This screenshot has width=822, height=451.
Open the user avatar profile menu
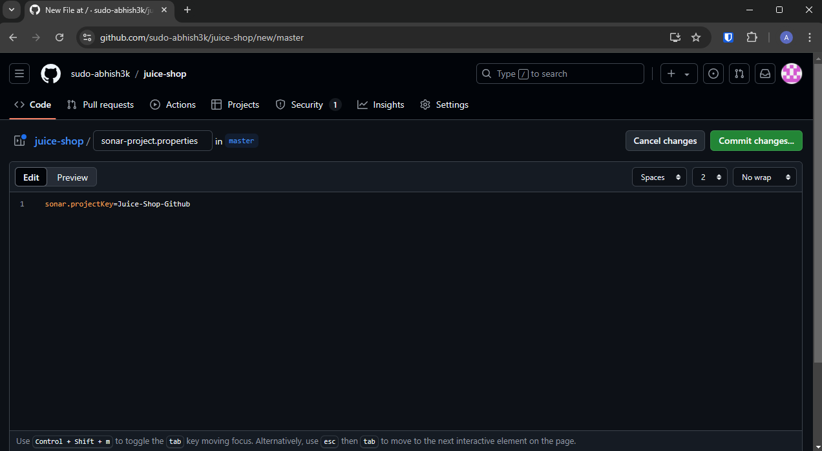click(x=792, y=74)
